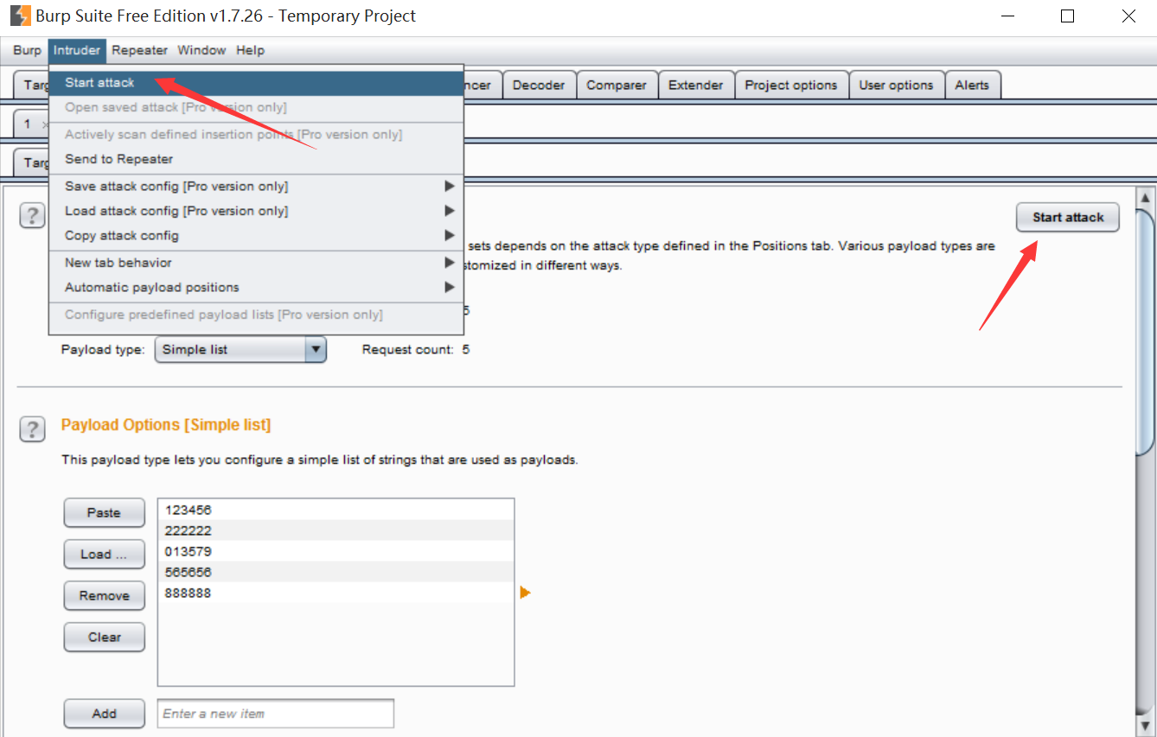
Task: Switch to the Extender tab
Action: coord(696,85)
